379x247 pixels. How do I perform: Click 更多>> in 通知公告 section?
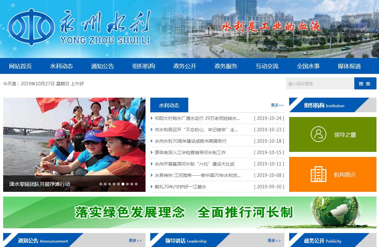click(x=135, y=240)
